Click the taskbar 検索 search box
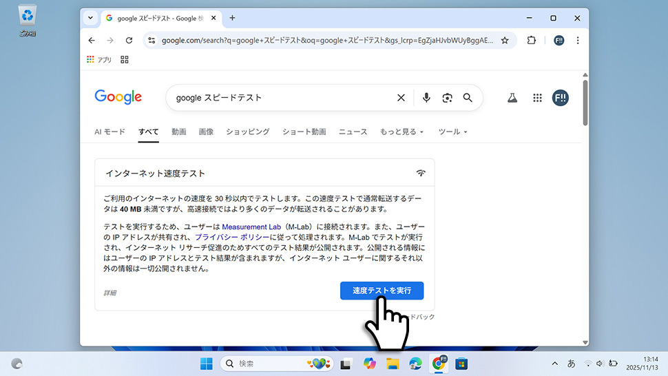The height and width of the screenshot is (376, 668). pyautogui.click(x=276, y=364)
